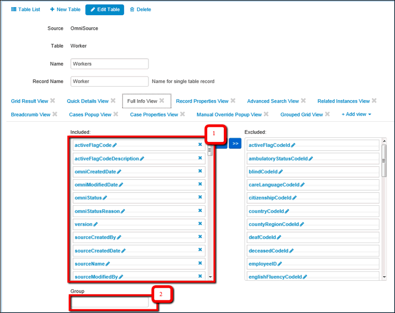Switch to Advanced Search View tab
395x313 pixels.
[x=273, y=101]
